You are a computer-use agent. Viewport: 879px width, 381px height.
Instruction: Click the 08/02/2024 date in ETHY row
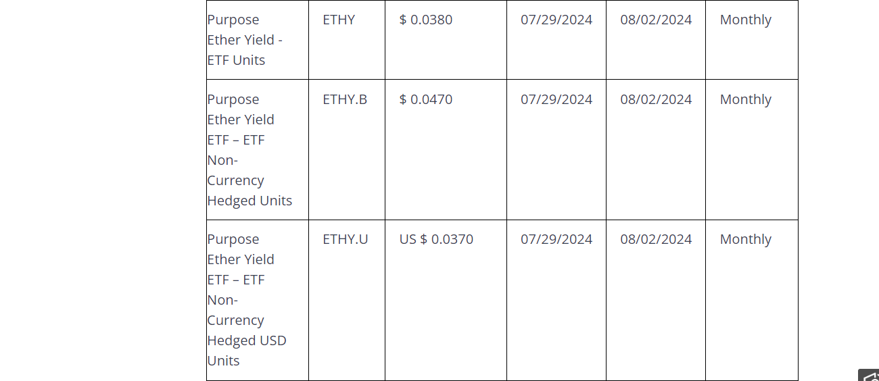point(656,20)
